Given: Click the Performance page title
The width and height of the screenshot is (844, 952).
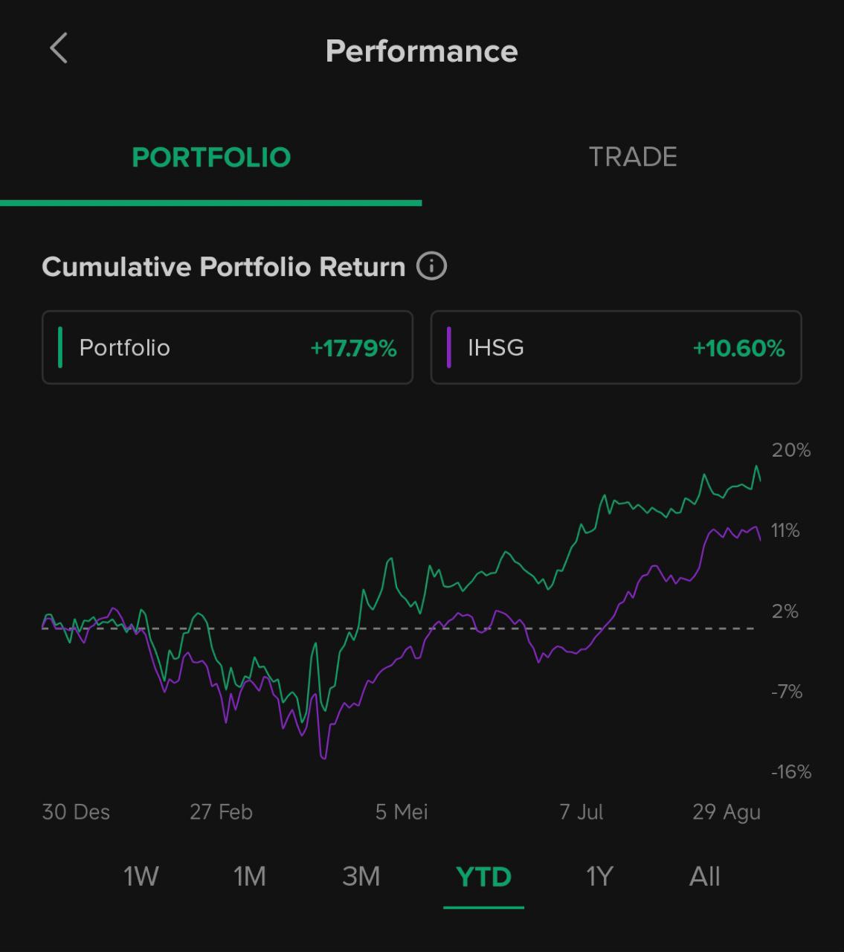Looking at the screenshot, I should [422, 51].
